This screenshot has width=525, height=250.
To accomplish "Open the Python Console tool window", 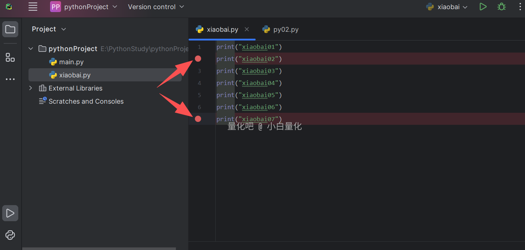I will tap(10, 235).
